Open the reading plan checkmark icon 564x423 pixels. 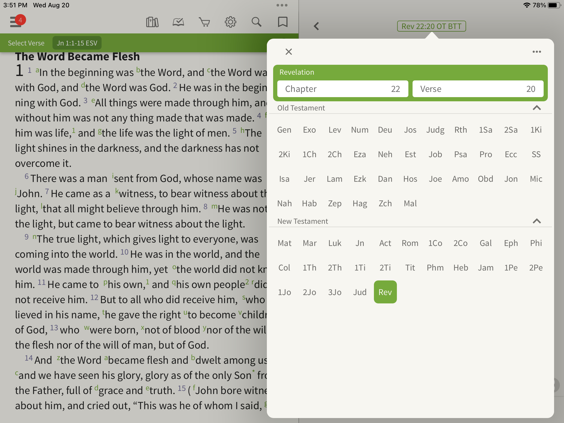point(178,22)
